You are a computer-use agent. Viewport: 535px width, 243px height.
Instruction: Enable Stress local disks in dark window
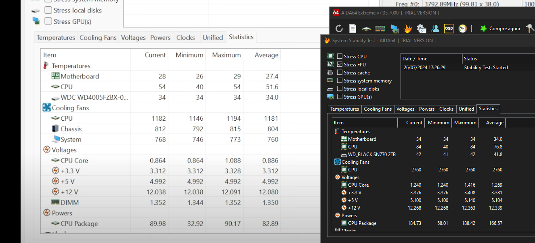(340, 89)
